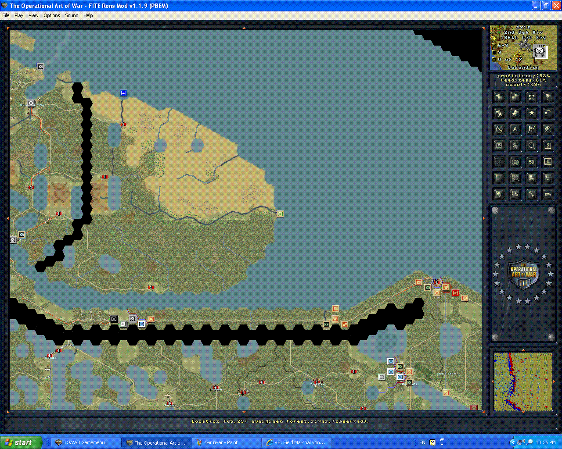562x449 pixels.
Task: Click the airplane button
Action: (x=548, y=178)
